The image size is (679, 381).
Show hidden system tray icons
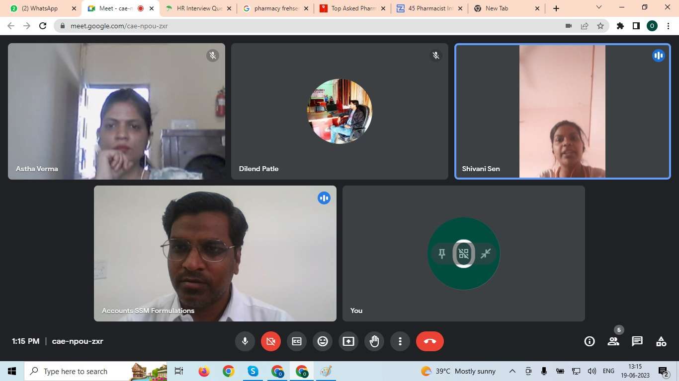coord(512,371)
